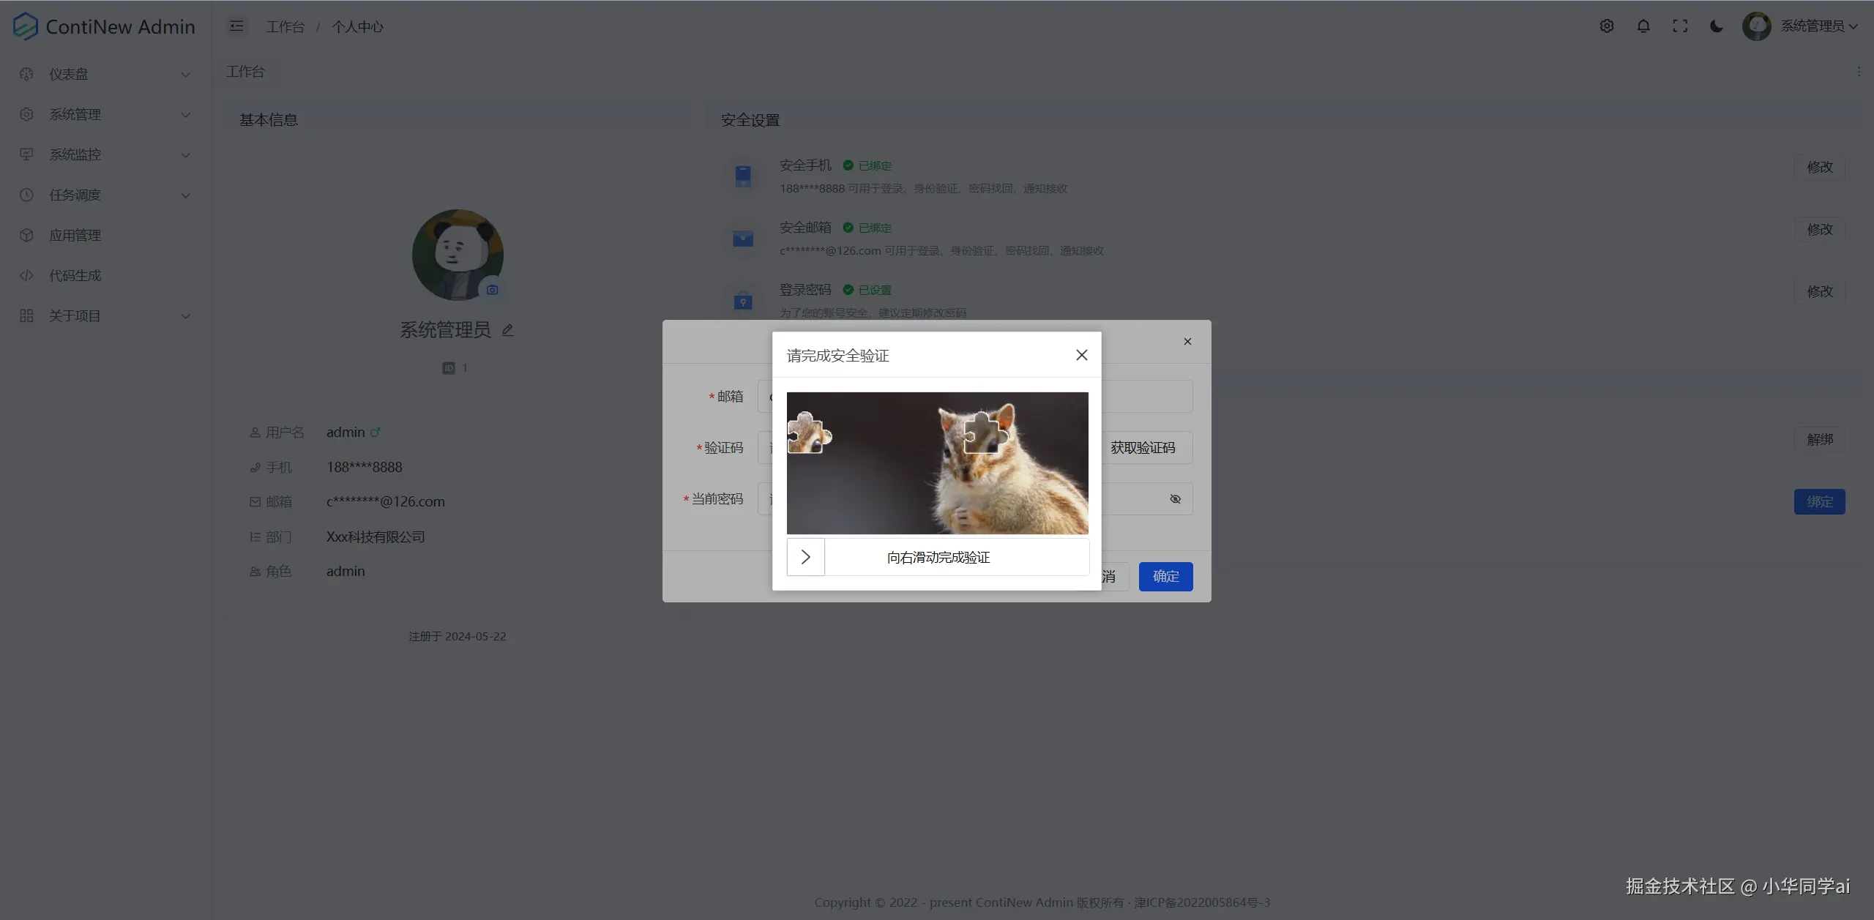The height and width of the screenshot is (920, 1874).
Task: Open 代码生成 in the sidebar
Action: click(x=75, y=275)
